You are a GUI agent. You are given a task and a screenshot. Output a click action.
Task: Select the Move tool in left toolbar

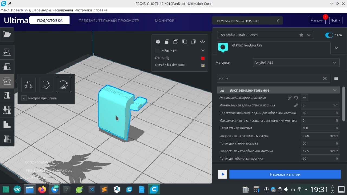pyautogui.click(x=7, y=52)
